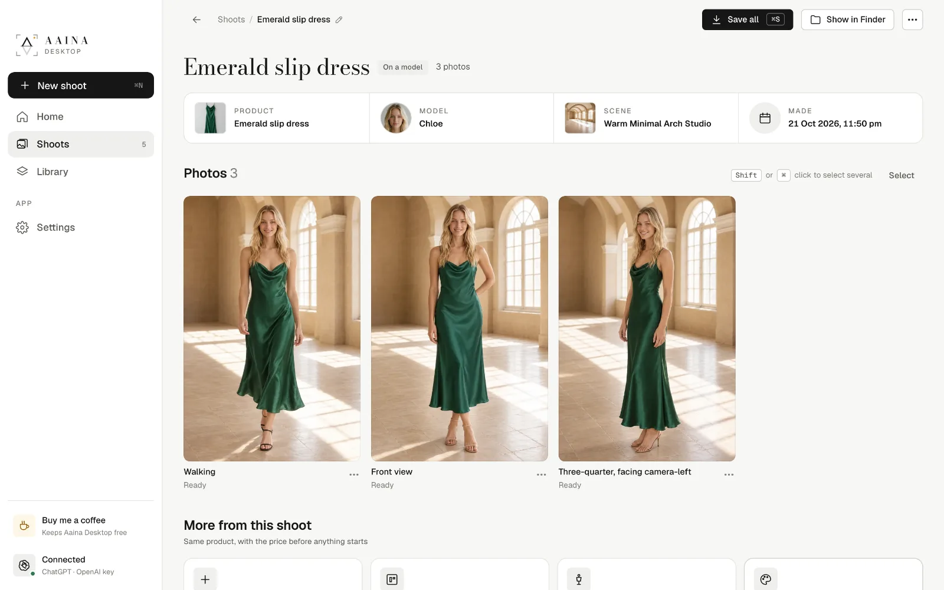Image resolution: width=944 pixels, height=590 pixels.
Task: Click the Connected ChatGPT status text
Action: tap(78, 565)
